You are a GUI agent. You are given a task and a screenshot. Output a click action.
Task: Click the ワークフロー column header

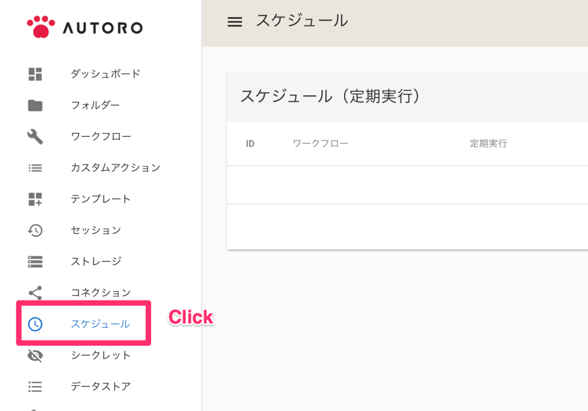click(320, 143)
